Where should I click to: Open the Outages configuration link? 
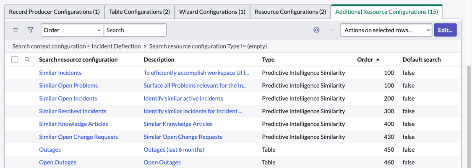50,149
